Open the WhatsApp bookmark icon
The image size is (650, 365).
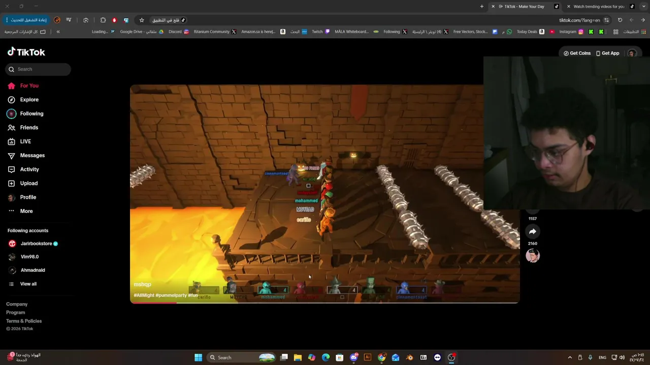click(x=509, y=31)
